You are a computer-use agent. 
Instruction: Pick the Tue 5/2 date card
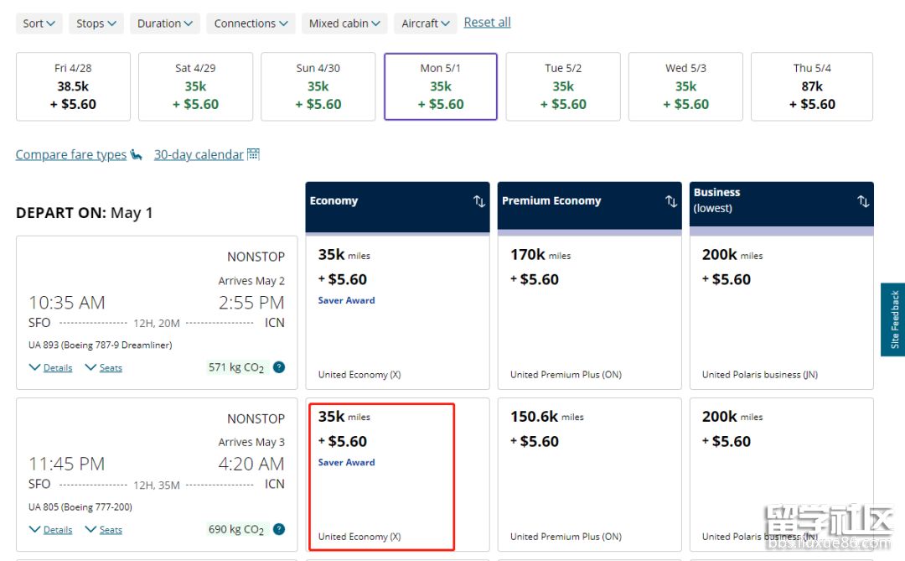point(563,86)
